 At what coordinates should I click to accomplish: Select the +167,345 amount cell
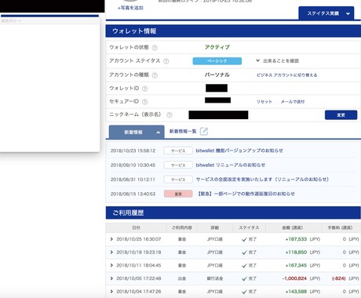point(296,265)
